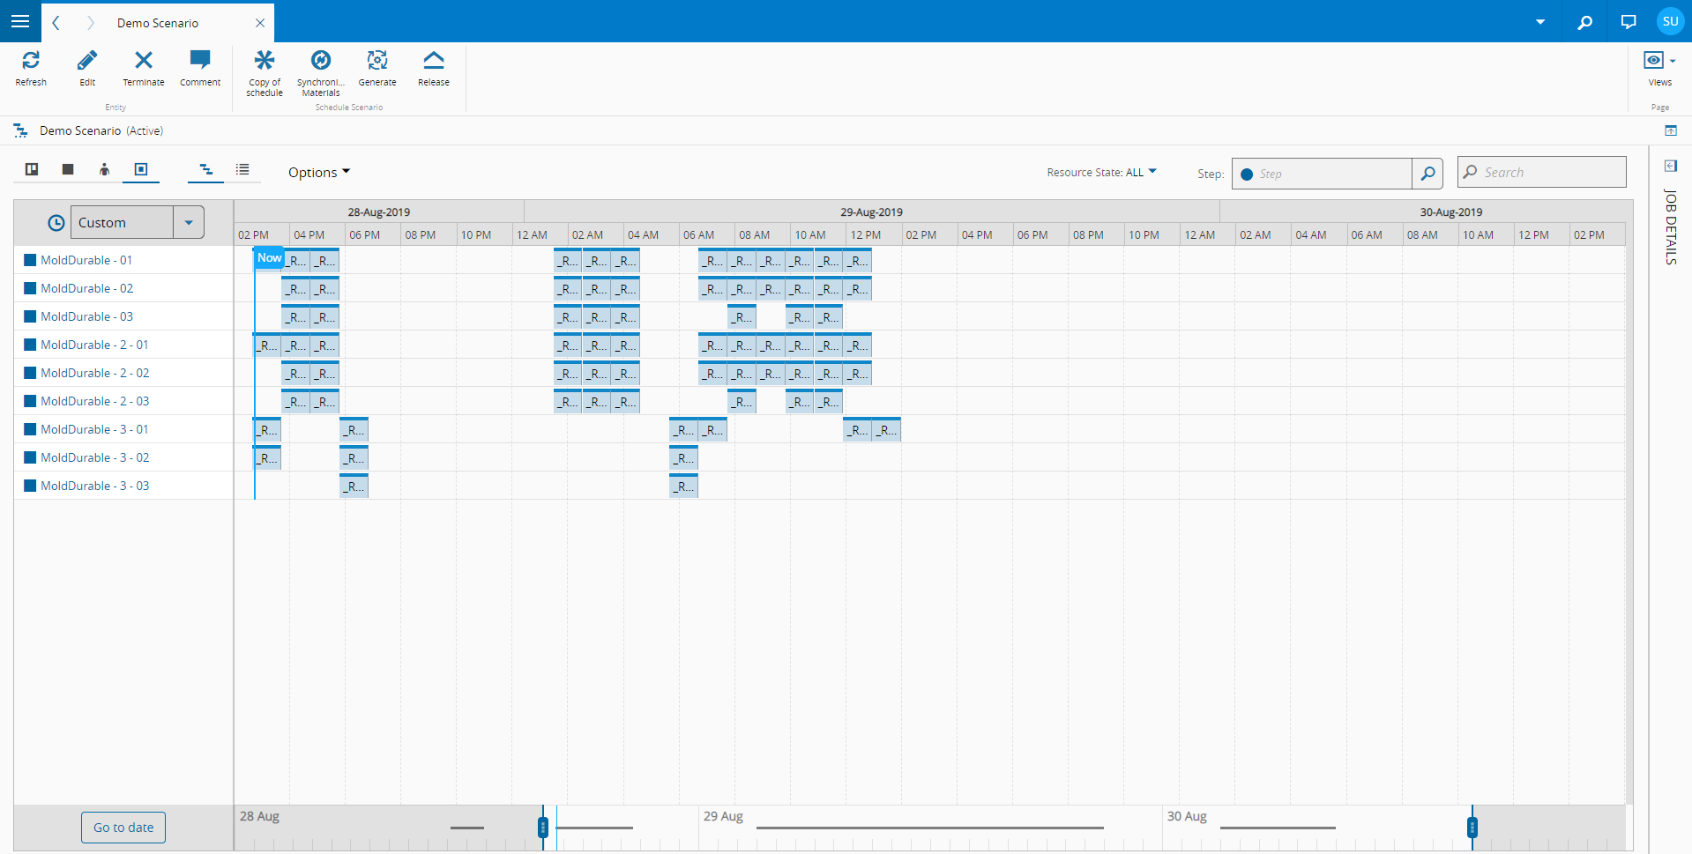Image resolution: width=1692 pixels, height=854 pixels.
Task: Release the schedule scenario
Action: (433, 61)
